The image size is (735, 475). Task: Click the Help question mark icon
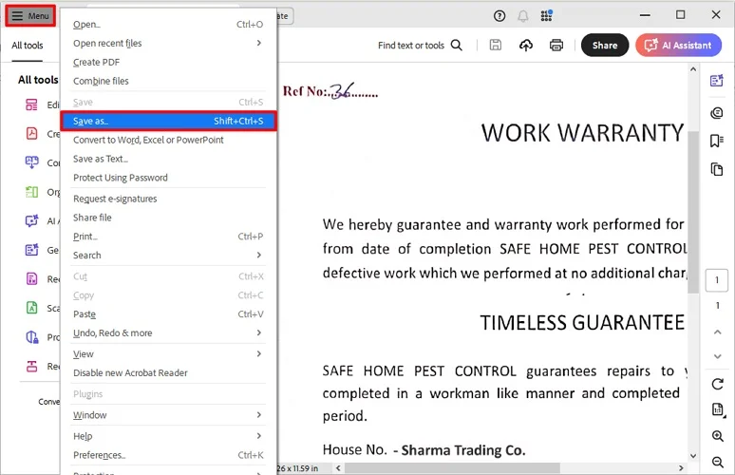[499, 16]
